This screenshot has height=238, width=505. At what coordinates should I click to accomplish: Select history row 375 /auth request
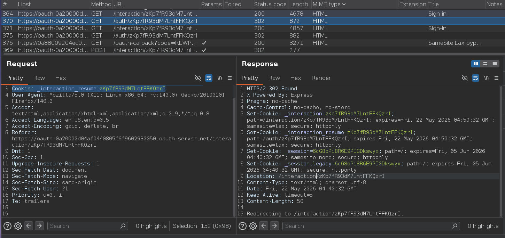pos(252,36)
